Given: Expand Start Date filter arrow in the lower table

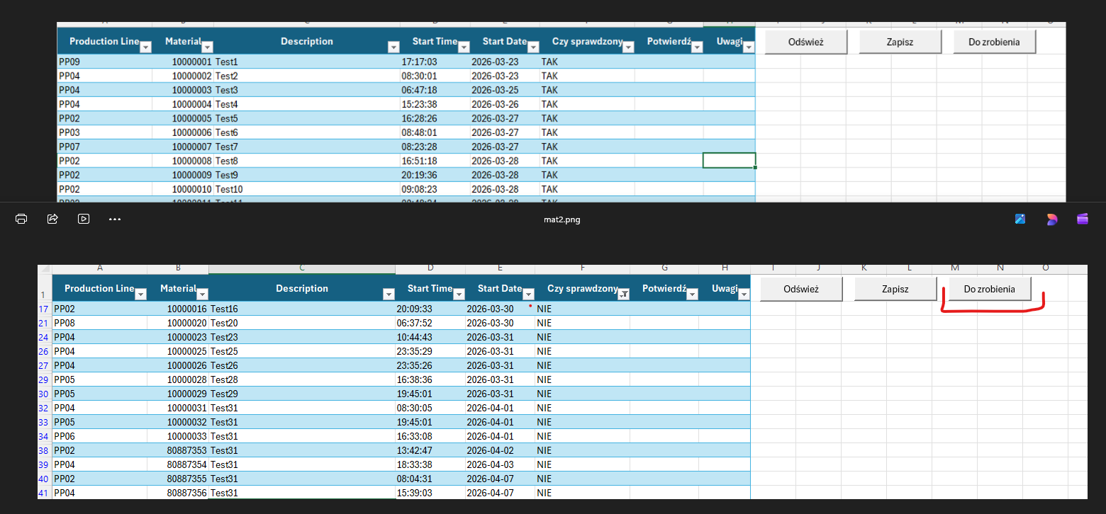Looking at the screenshot, I should 529,295.
